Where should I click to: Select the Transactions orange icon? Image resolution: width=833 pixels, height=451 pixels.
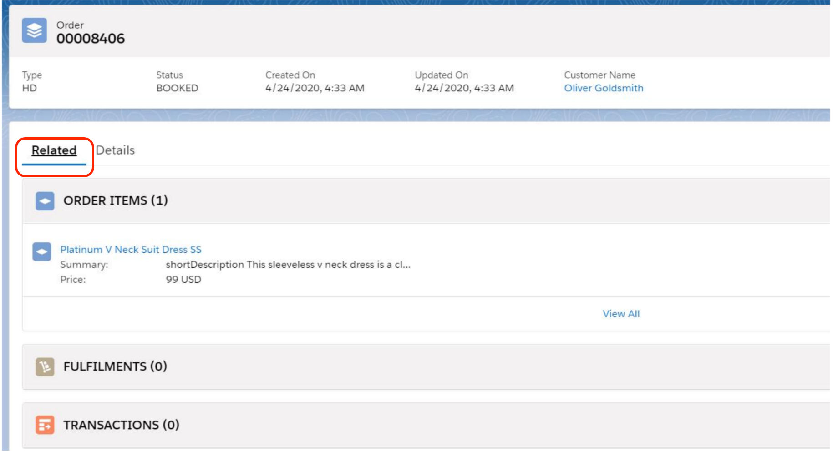pyautogui.click(x=44, y=425)
